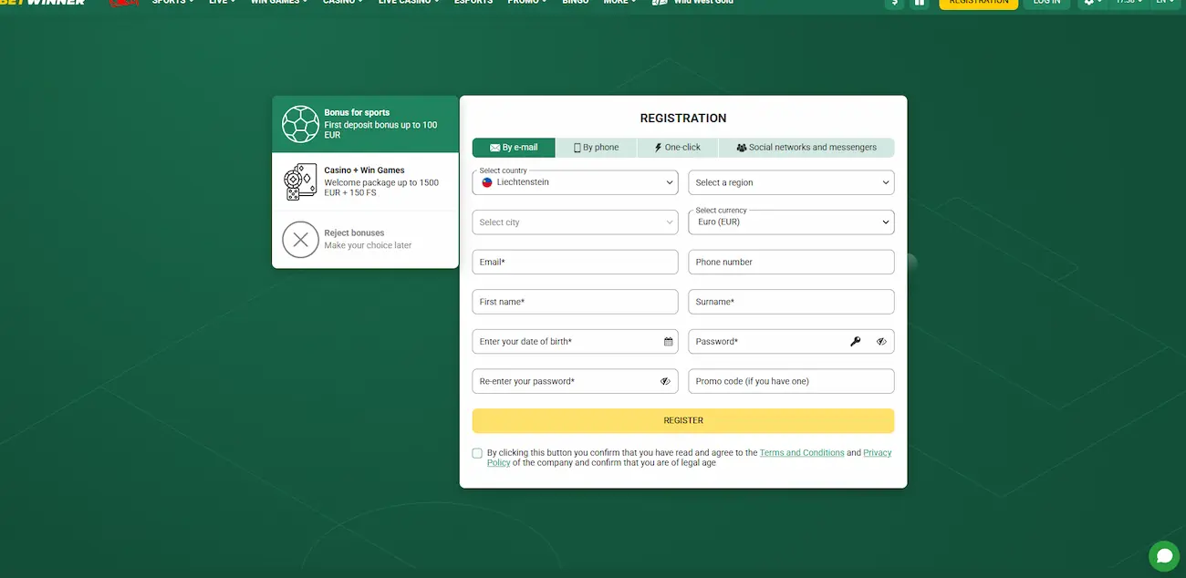
Task: Open the ESPORTS section in top bar
Action: pos(473,3)
